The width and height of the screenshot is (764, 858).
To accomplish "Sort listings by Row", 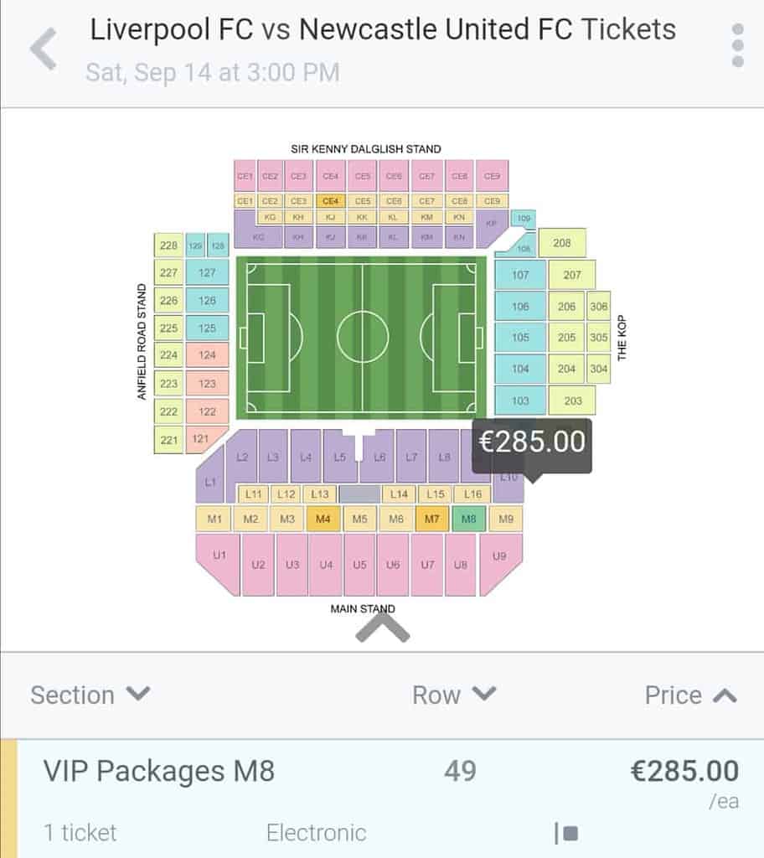I will [x=454, y=695].
